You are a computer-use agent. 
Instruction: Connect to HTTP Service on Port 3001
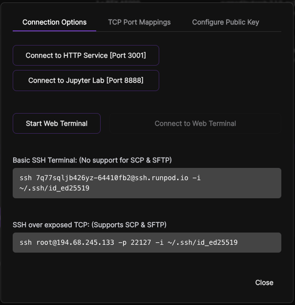tap(85, 55)
